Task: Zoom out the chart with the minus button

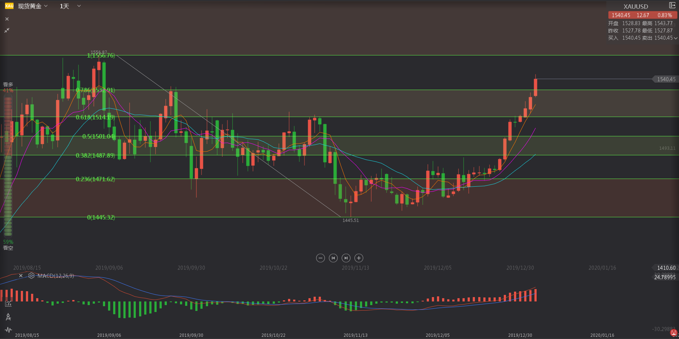Action: pyautogui.click(x=320, y=258)
